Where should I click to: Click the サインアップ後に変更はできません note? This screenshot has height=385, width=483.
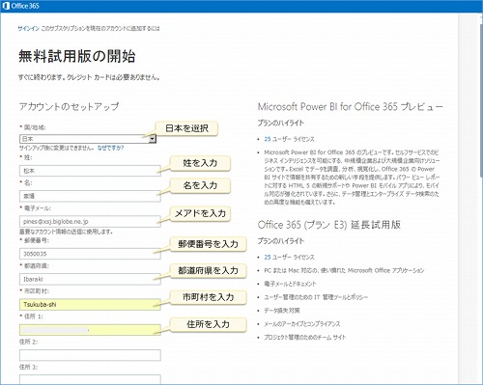pyautogui.click(x=57, y=148)
